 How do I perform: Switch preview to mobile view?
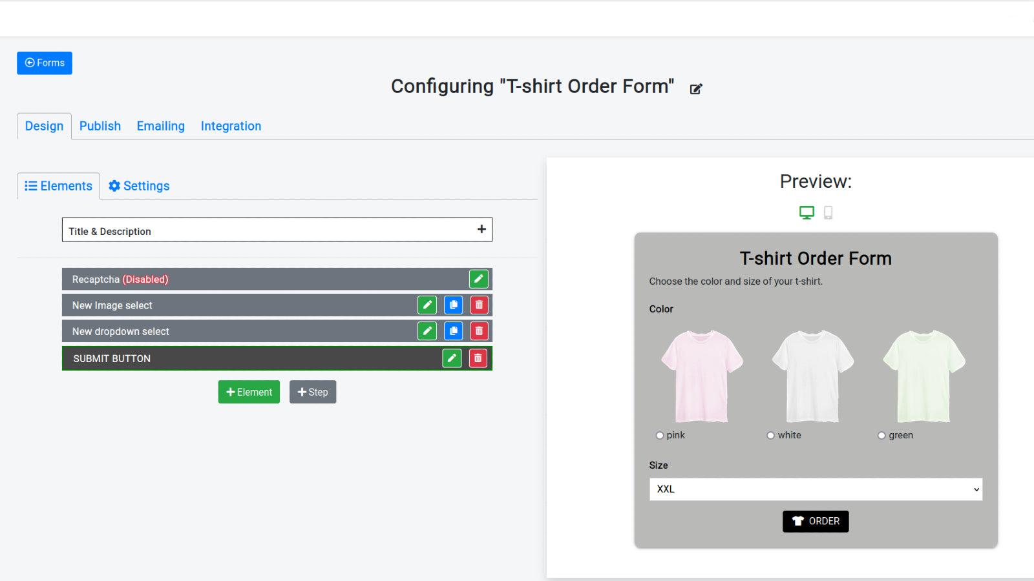[828, 212]
